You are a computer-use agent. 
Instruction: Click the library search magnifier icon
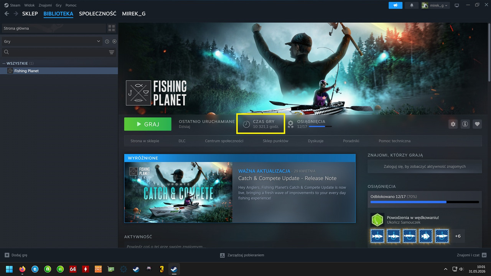pyautogui.click(x=6, y=52)
